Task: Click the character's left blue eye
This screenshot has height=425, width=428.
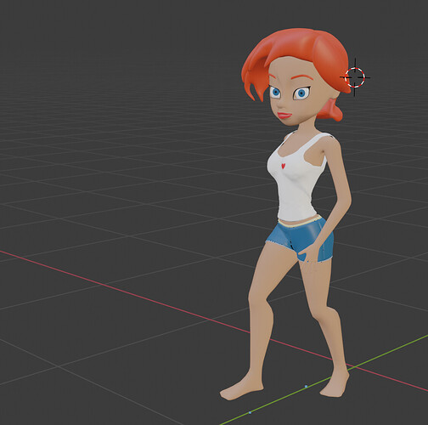Action: (301, 93)
